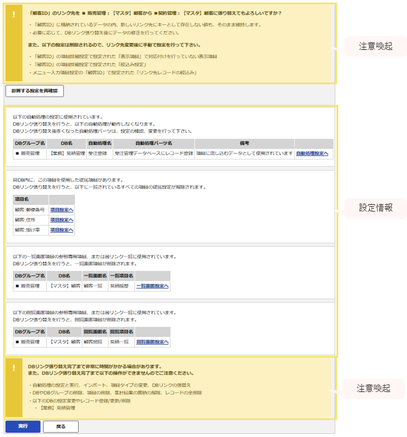Open the 閲覧画面設定へ link
Image resolution: width=407 pixels, height=437 pixels.
click(152, 342)
